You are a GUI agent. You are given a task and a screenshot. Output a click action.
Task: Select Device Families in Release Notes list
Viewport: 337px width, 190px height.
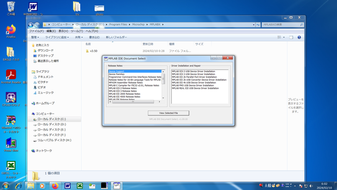click(x=117, y=74)
